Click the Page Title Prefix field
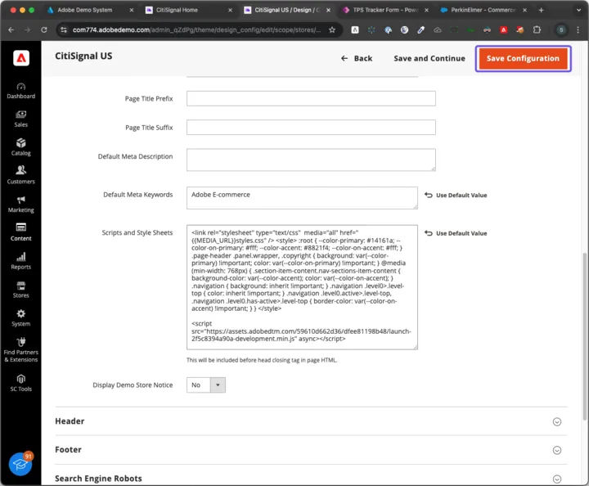 tap(311, 99)
